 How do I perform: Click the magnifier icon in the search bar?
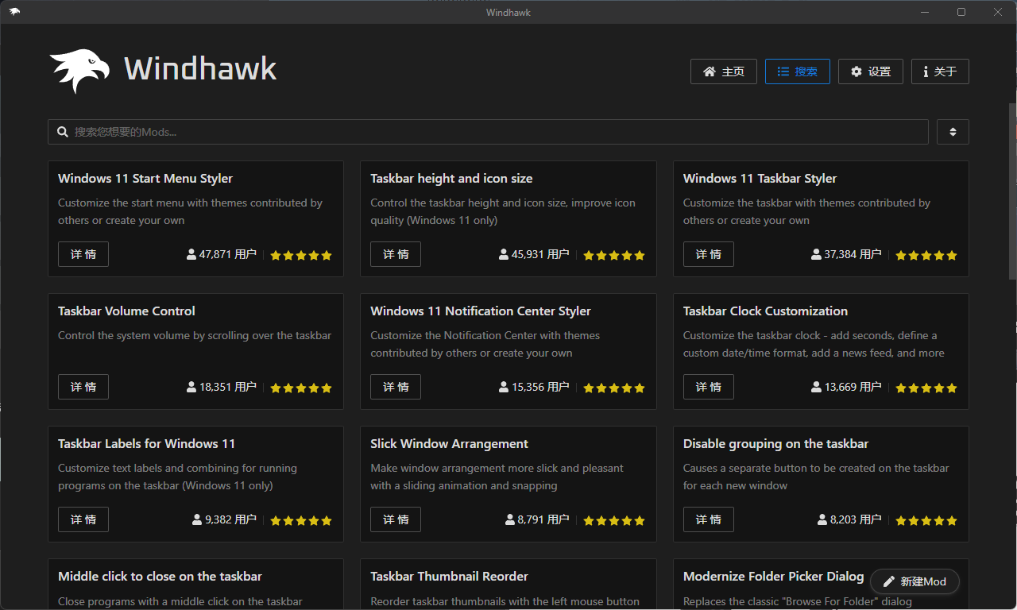pos(63,131)
